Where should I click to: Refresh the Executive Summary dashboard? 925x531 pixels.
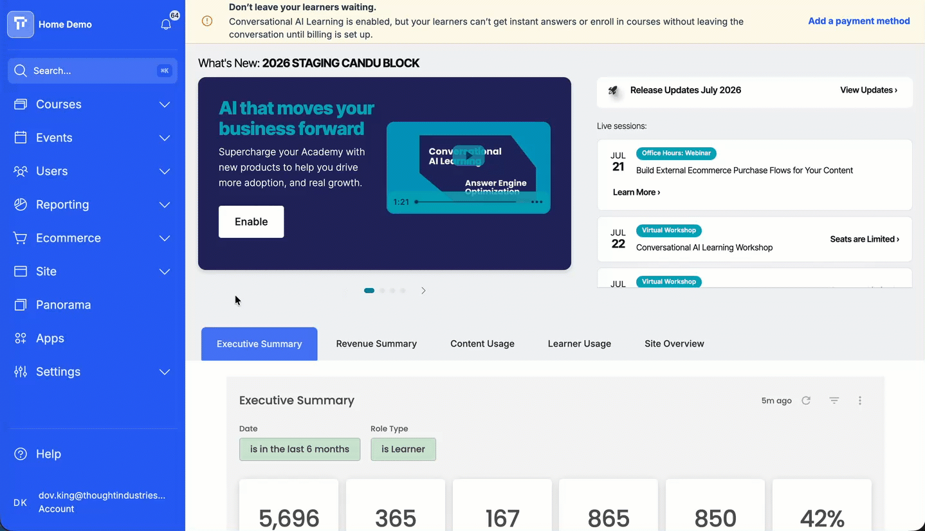[806, 401]
